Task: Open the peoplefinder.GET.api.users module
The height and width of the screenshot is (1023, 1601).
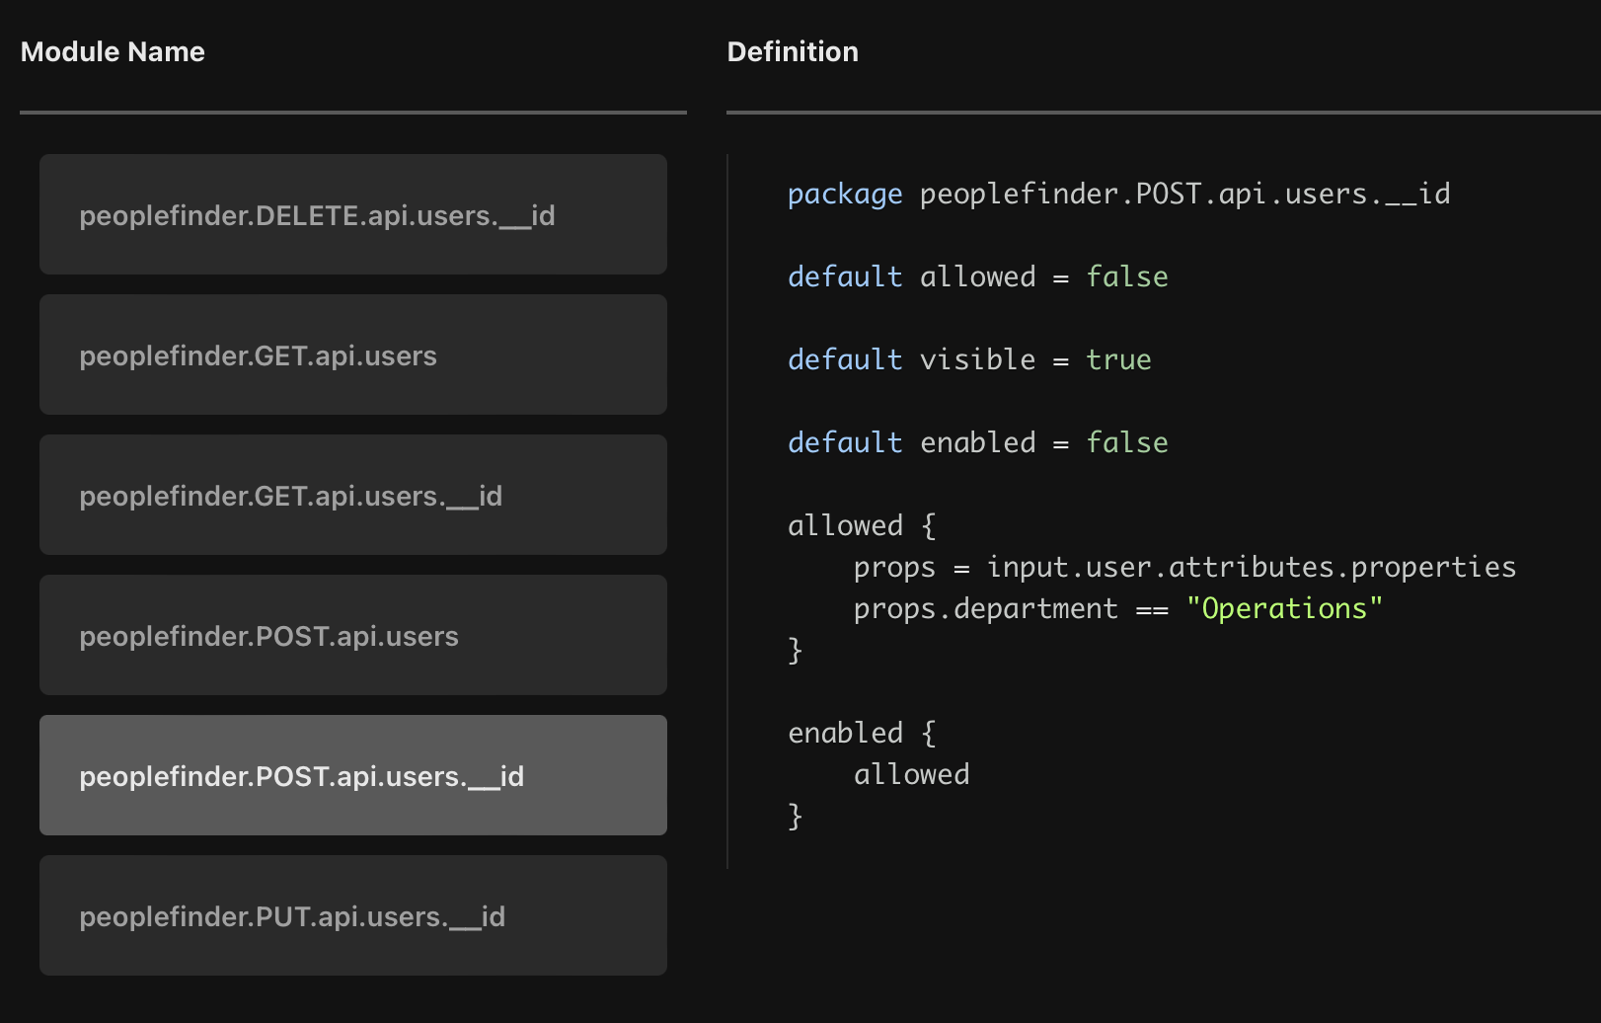Action: [352, 354]
